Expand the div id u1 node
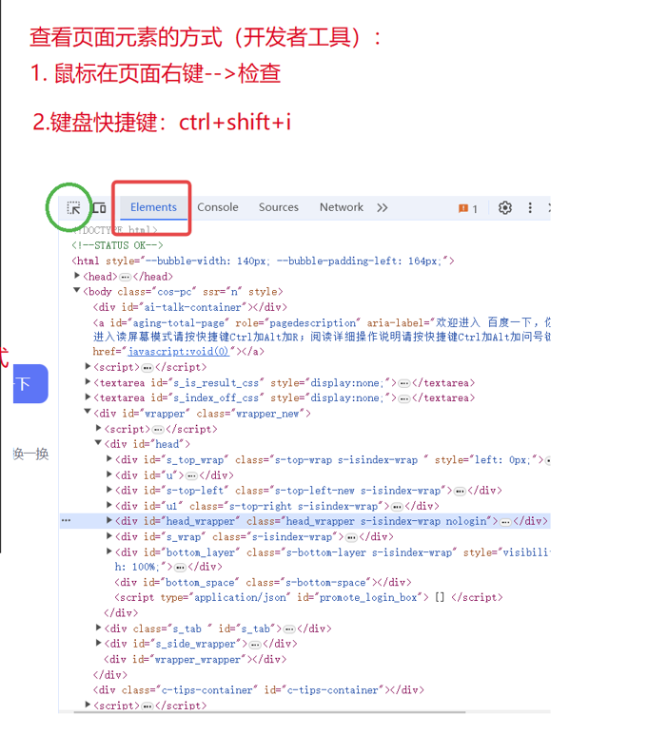Viewport: 668px width, 735px height. pyautogui.click(x=109, y=505)
